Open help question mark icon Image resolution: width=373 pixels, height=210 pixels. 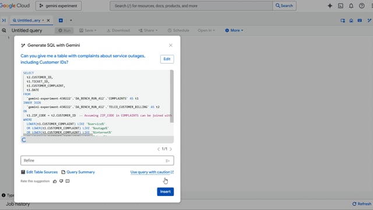(361, 6)
